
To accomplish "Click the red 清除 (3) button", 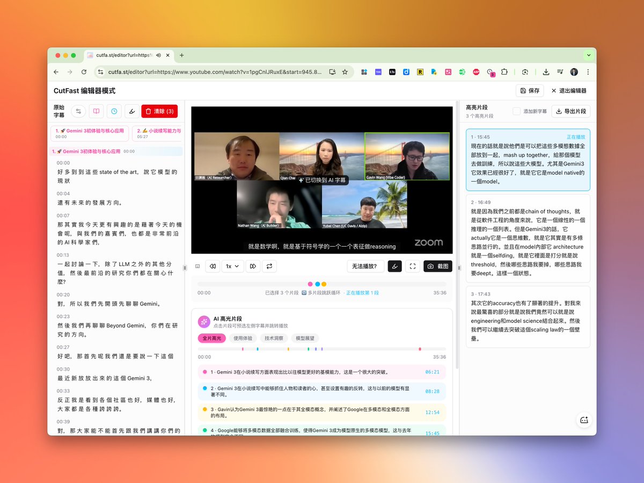I will tap(159, 111).
